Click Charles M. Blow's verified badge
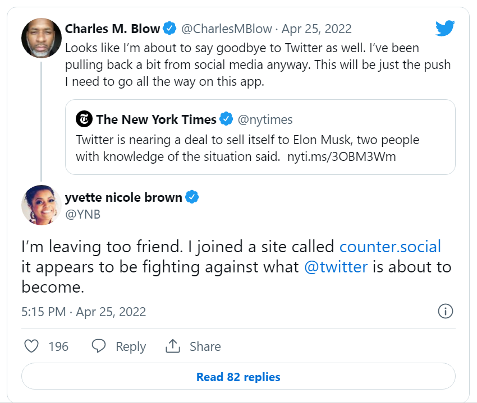 [170, 28]
